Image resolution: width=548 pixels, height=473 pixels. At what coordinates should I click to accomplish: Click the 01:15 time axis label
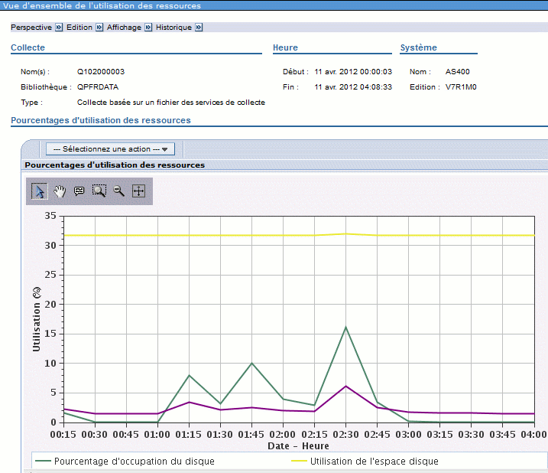188,435
